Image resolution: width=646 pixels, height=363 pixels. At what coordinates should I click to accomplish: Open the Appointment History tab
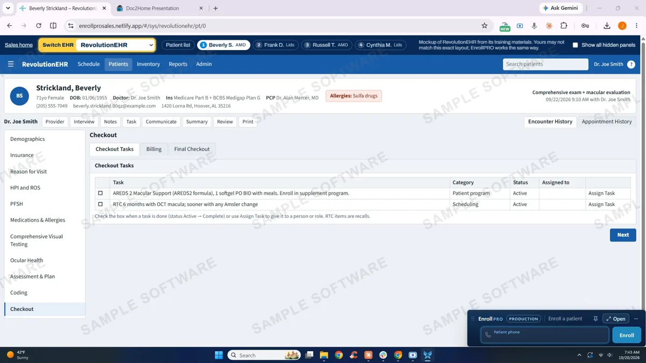pyautogui.click(x=607, y=122)
